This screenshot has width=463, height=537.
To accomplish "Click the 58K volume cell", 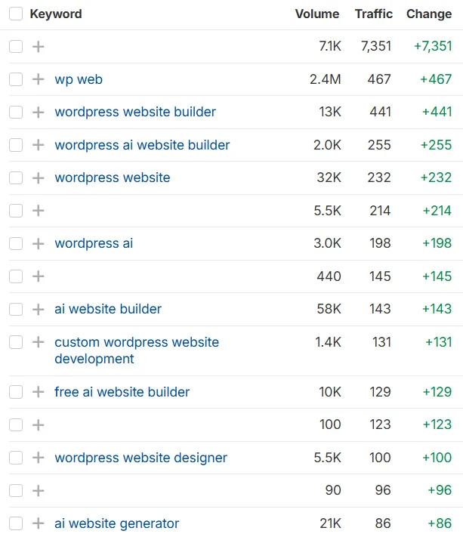I will (329, 309).
